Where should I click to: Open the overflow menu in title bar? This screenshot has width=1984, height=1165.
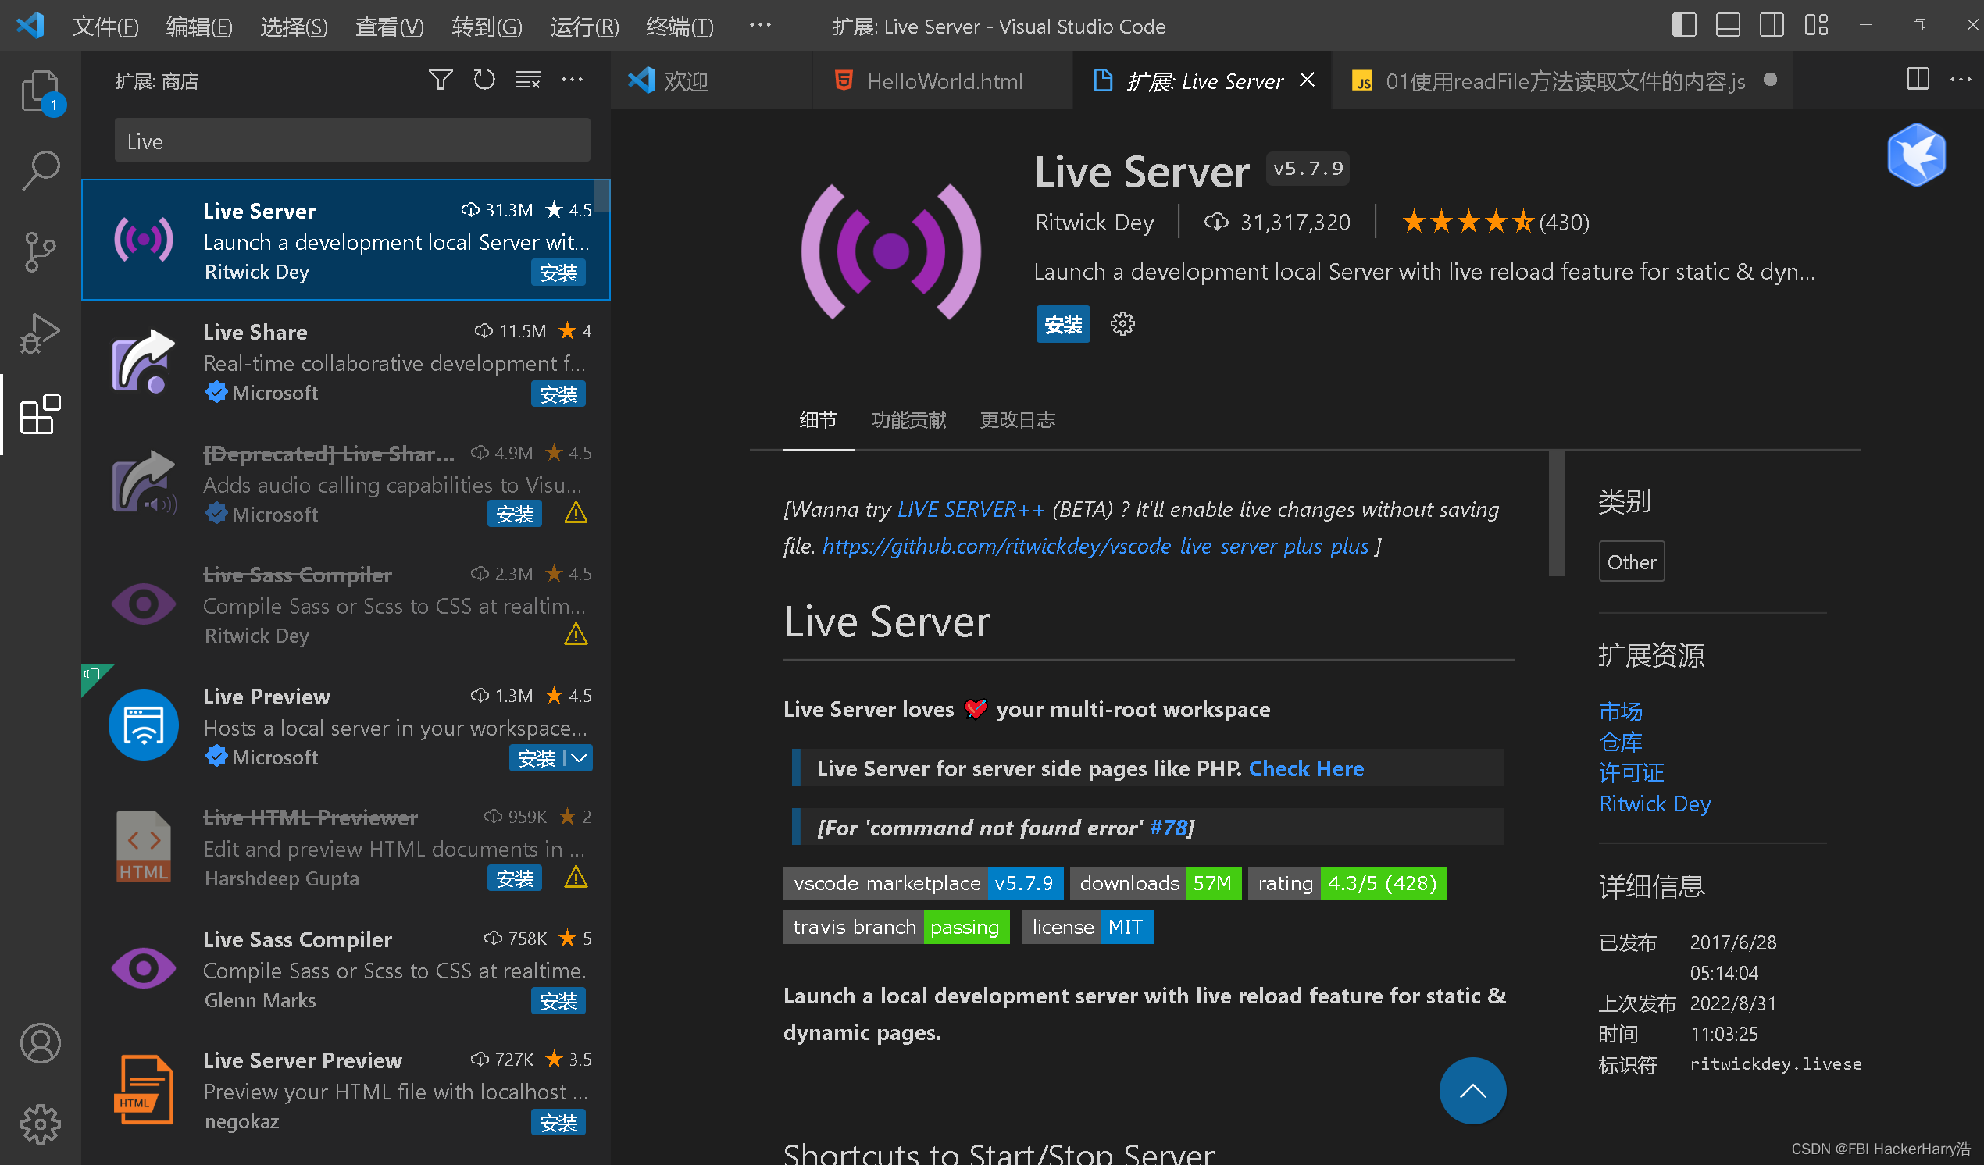[x=760, y=25]
